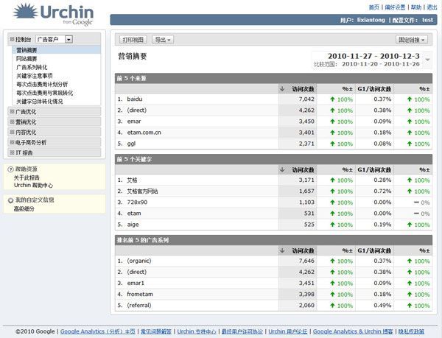Select 每次点击费用与常规转化 report in sidebar

coord(44,93)
